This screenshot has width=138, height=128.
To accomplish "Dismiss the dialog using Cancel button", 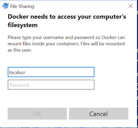I will (99, 114).
